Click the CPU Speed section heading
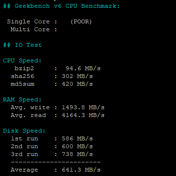Viewport: 176px width, 176px height. tap(22, 61)
